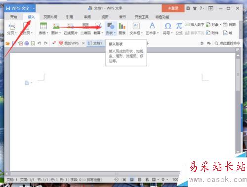This screenshot has width=247, height=187.
Task: Expand the 形状 dropdown arrow
Action: (x=115, y=33)
